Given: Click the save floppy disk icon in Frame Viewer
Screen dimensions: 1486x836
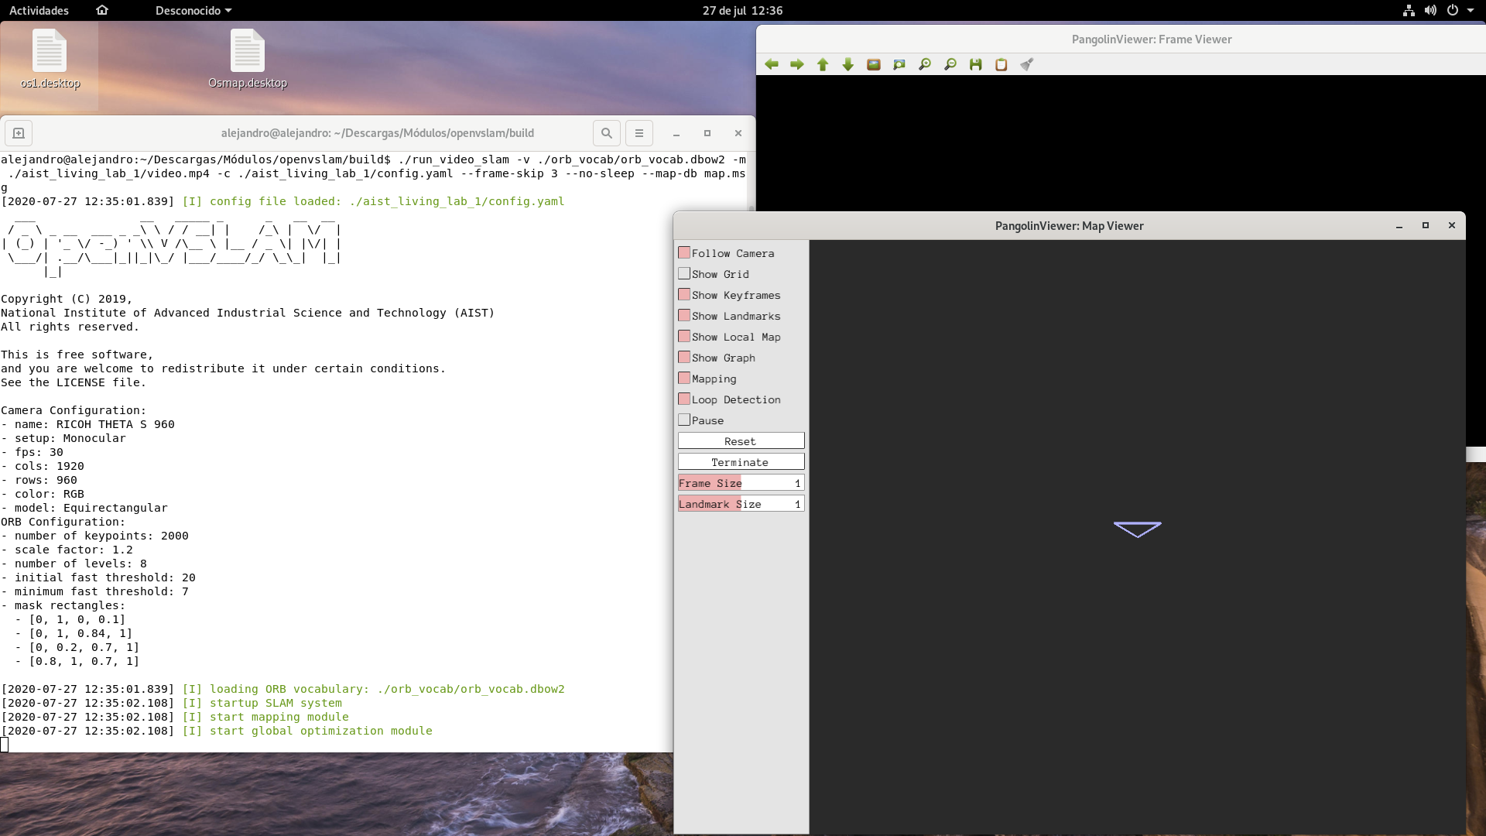Looking at the screenshot, I should coord(975,64).
